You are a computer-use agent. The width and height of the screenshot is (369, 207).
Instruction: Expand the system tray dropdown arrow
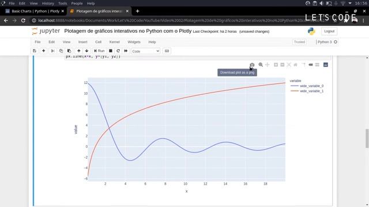pyautogui.click(x=350, y=3)
